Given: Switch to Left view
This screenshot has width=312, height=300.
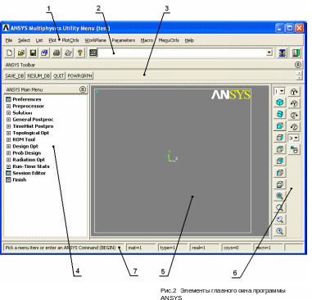Looking at the screenshot, I should click(x=279, y=173).
